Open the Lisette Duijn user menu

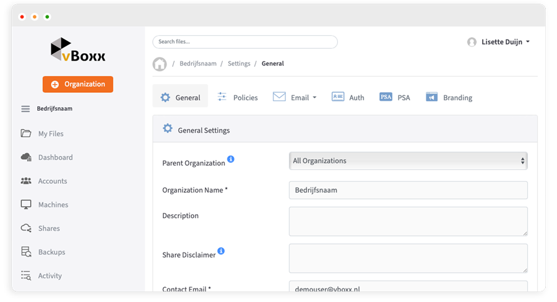(x=498, y=42)
